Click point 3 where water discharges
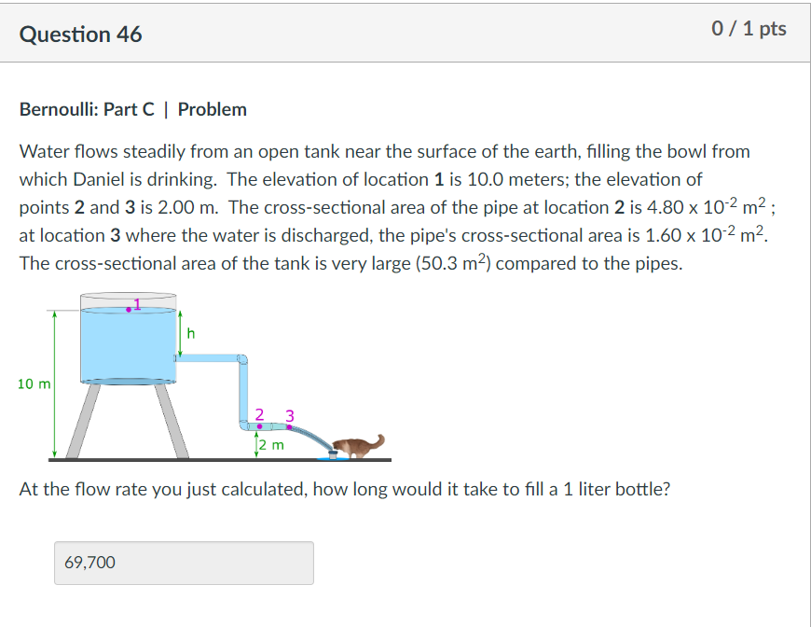Image resolution: width=811 pixels, height=627 pixels. [289, 427]
